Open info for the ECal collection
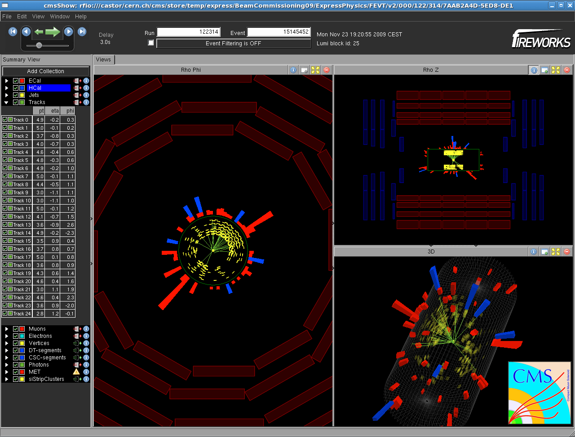The width and height of the screenshot is (575, 437). click(86, 81)
